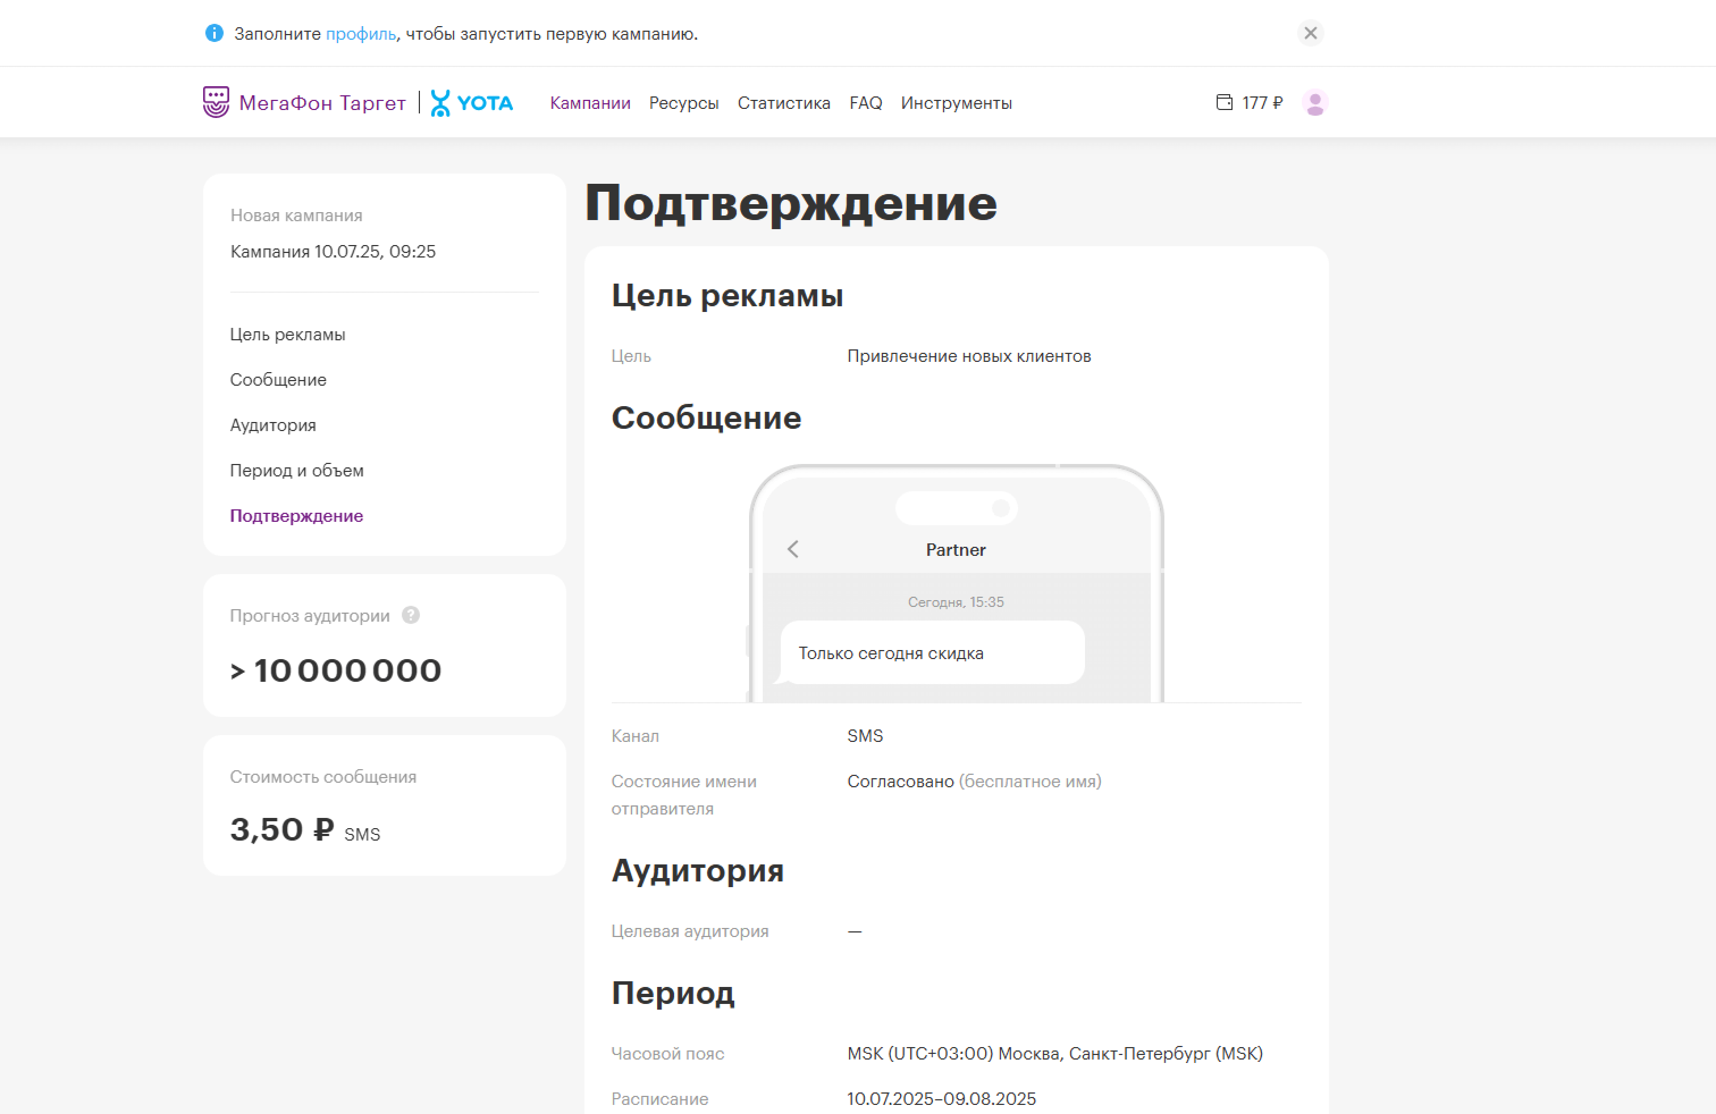Image resolution: width=1716 pixels, height=1114 pixels.
Task: Open the Инструменты menu
Action: click(956, 102)
